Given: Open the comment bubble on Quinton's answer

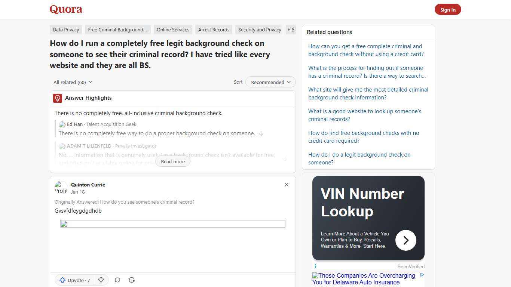Looking at the screenshot, I should (x=117, y=280).
